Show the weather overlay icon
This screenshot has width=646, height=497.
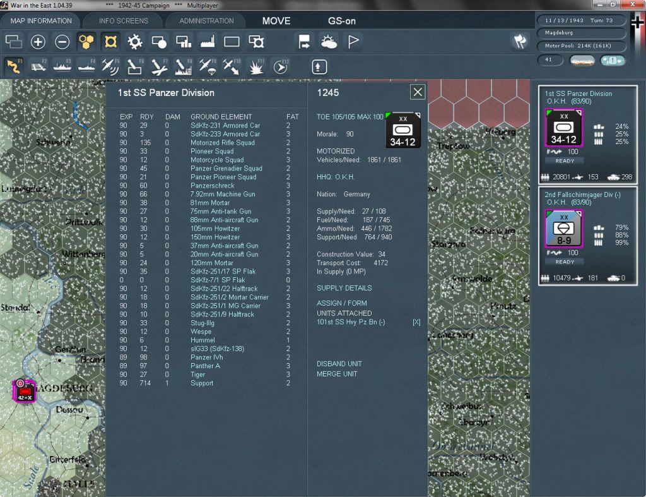click(329, 42)
